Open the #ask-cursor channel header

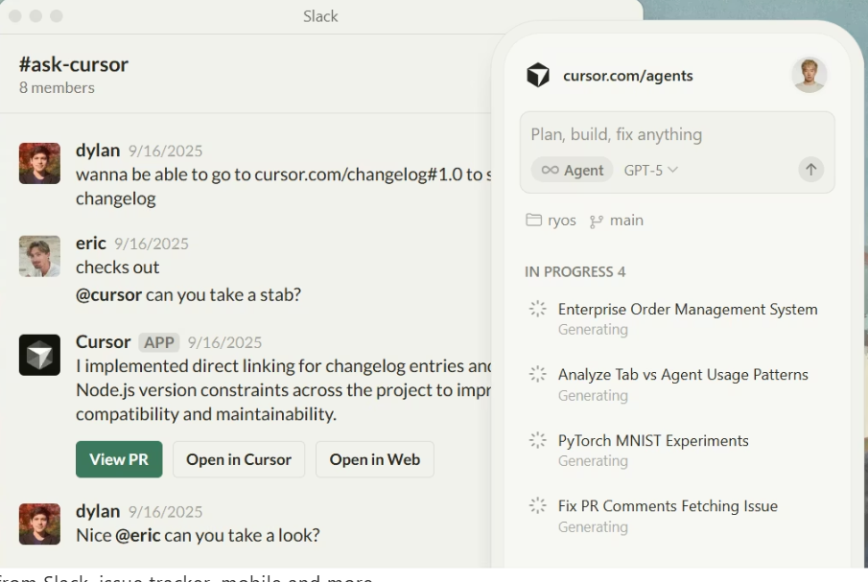[74, 64]
